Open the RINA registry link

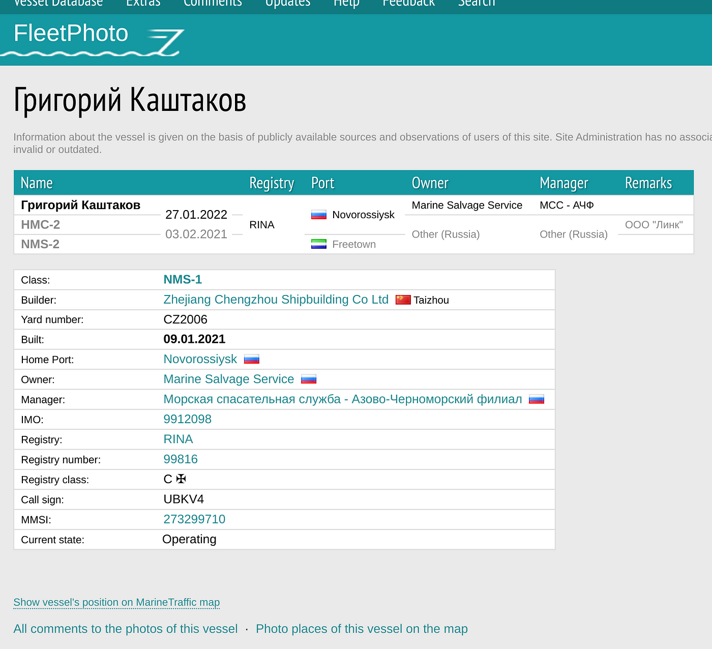coord(178,439)
